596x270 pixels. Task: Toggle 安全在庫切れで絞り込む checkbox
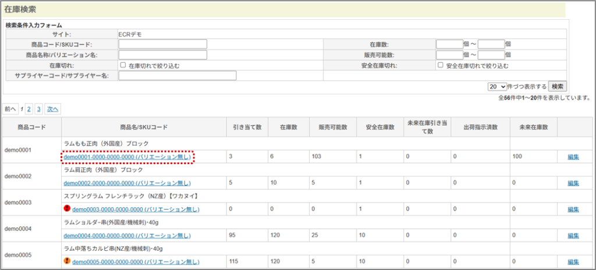coord(441,65)
